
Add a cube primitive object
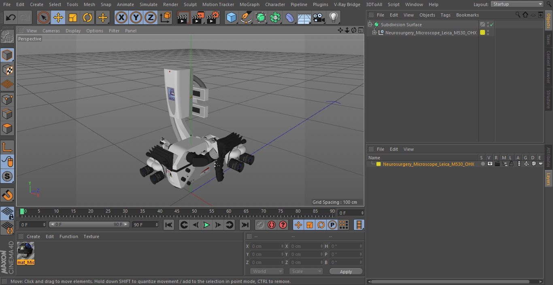point(231,17)
